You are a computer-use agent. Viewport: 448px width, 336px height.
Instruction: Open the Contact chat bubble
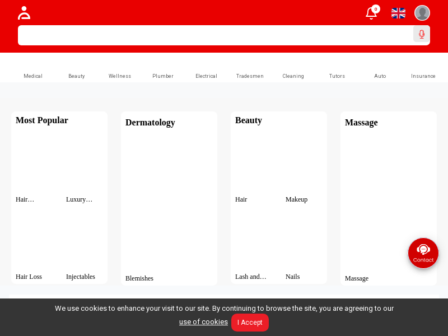coord(423,253)
